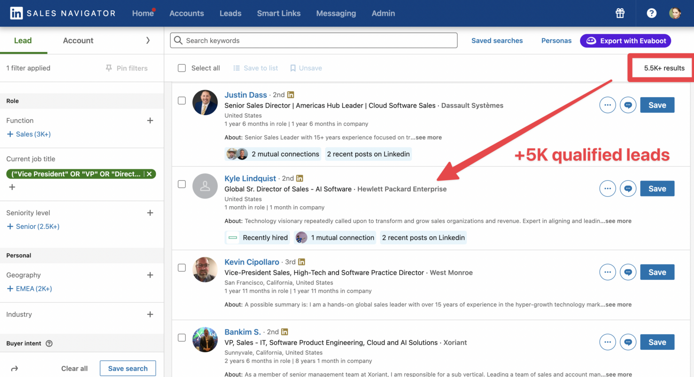Enable the Select all checkbox
Viewport: 694px width, 377px height.
tap(182, 68)
